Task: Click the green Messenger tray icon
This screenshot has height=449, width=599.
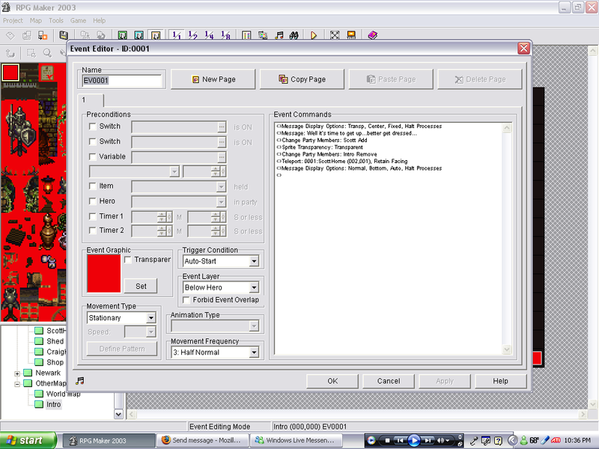Action: (523, 440)
